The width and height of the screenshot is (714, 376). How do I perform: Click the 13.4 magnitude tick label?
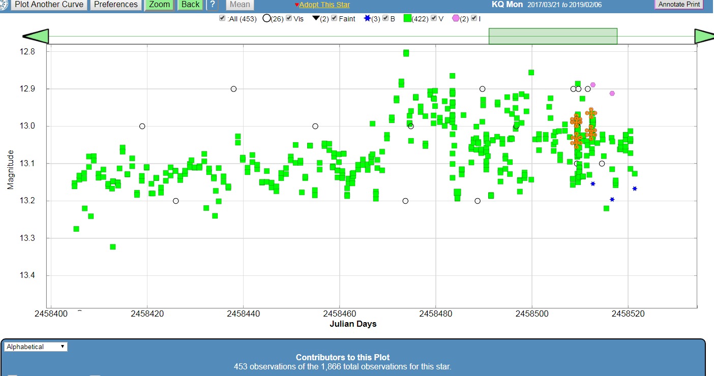(26, 275)
